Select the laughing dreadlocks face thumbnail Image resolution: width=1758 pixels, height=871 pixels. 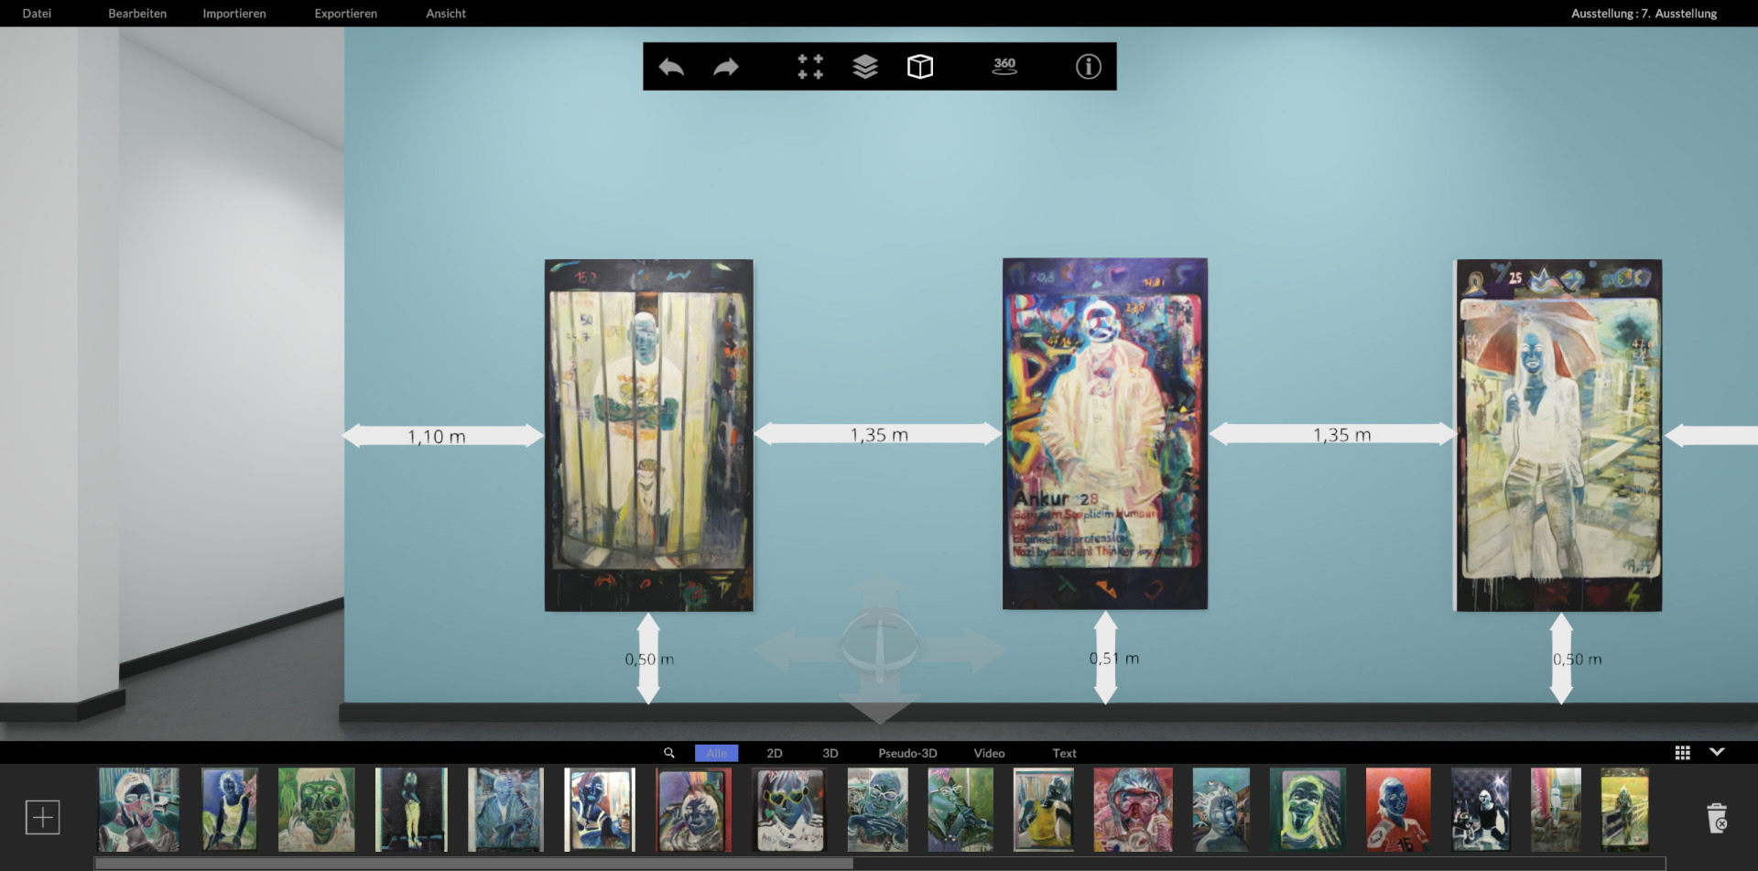pyautogui.click(x=1308, y=810)
